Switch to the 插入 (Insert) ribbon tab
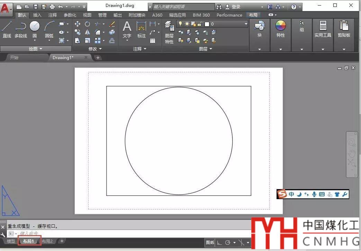 pyautogui.click(x=37, y=15)
